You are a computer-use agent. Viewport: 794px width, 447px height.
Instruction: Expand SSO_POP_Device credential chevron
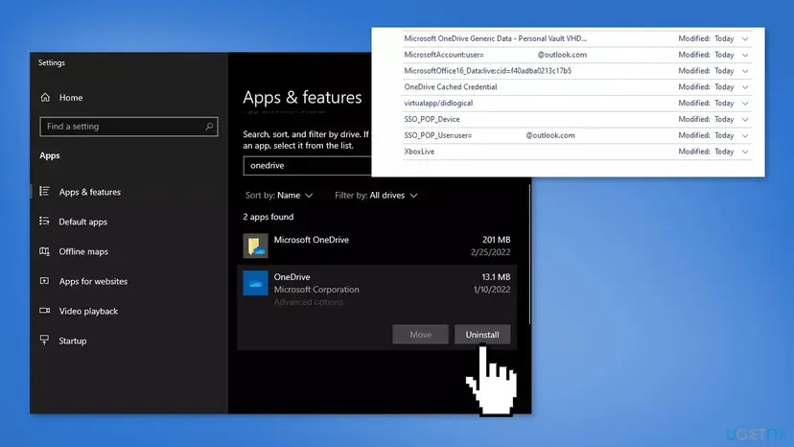coord(745,120)
